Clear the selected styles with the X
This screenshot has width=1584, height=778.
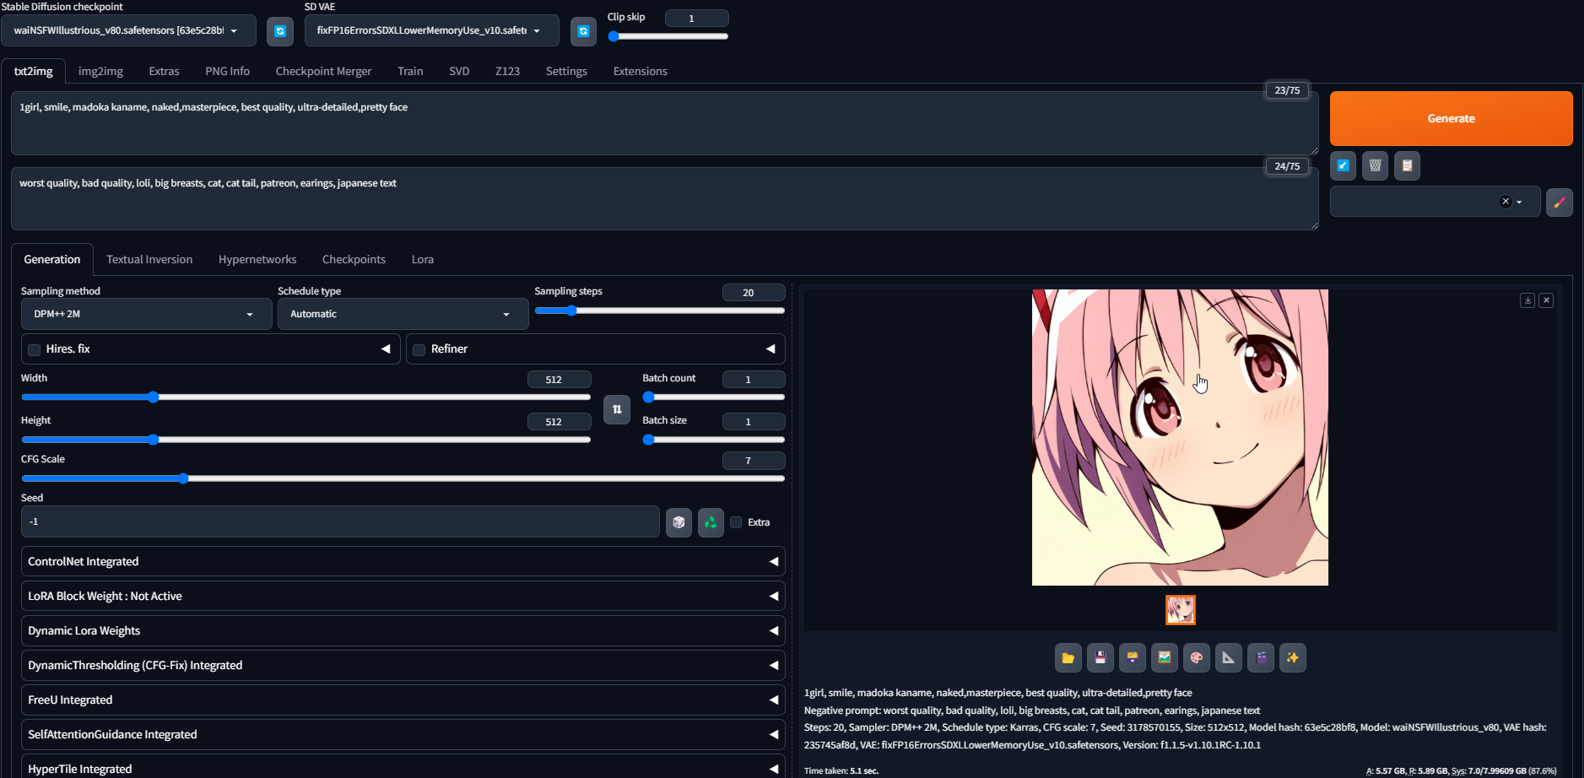click(x=1506, y=202)
